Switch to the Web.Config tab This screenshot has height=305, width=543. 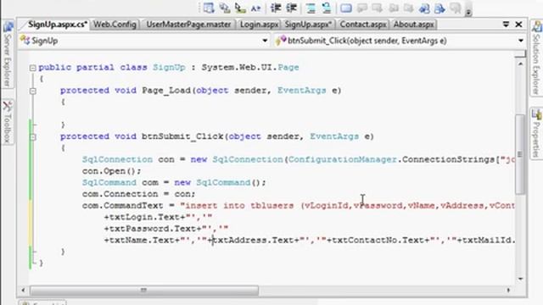click(x=115, y=25)
